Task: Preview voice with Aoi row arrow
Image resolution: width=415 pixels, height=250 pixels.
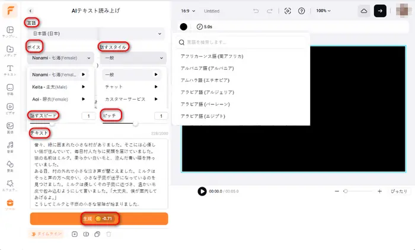Action: pos(84,99)
